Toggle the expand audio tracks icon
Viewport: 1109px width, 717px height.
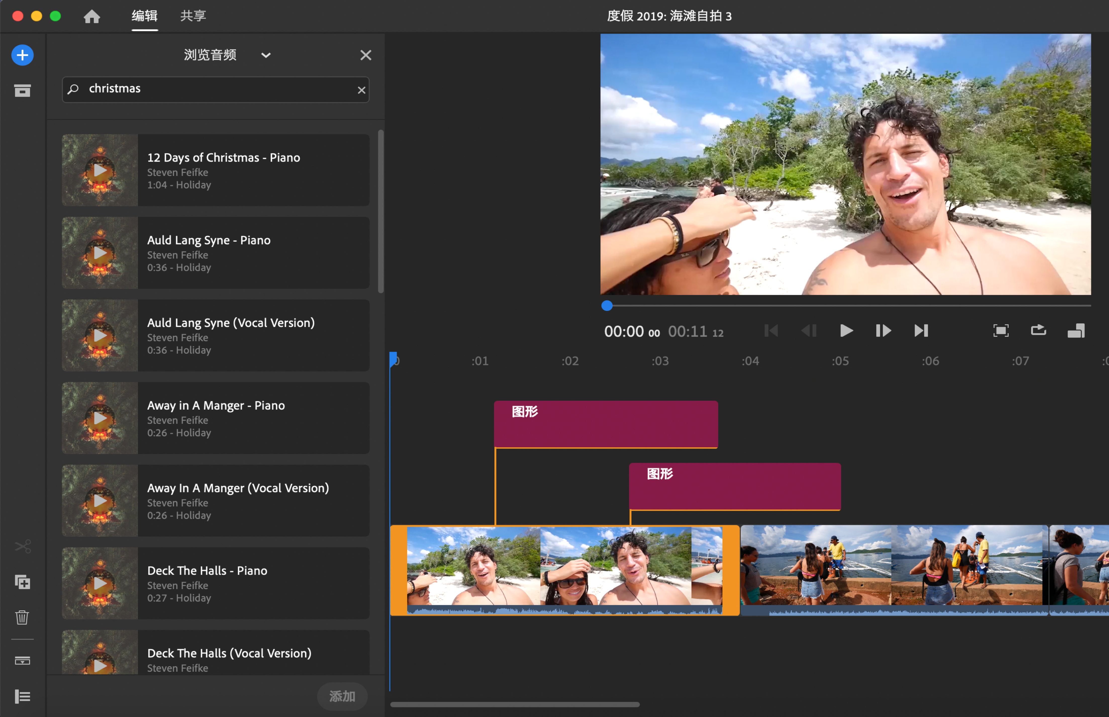[x=22, y=661]
